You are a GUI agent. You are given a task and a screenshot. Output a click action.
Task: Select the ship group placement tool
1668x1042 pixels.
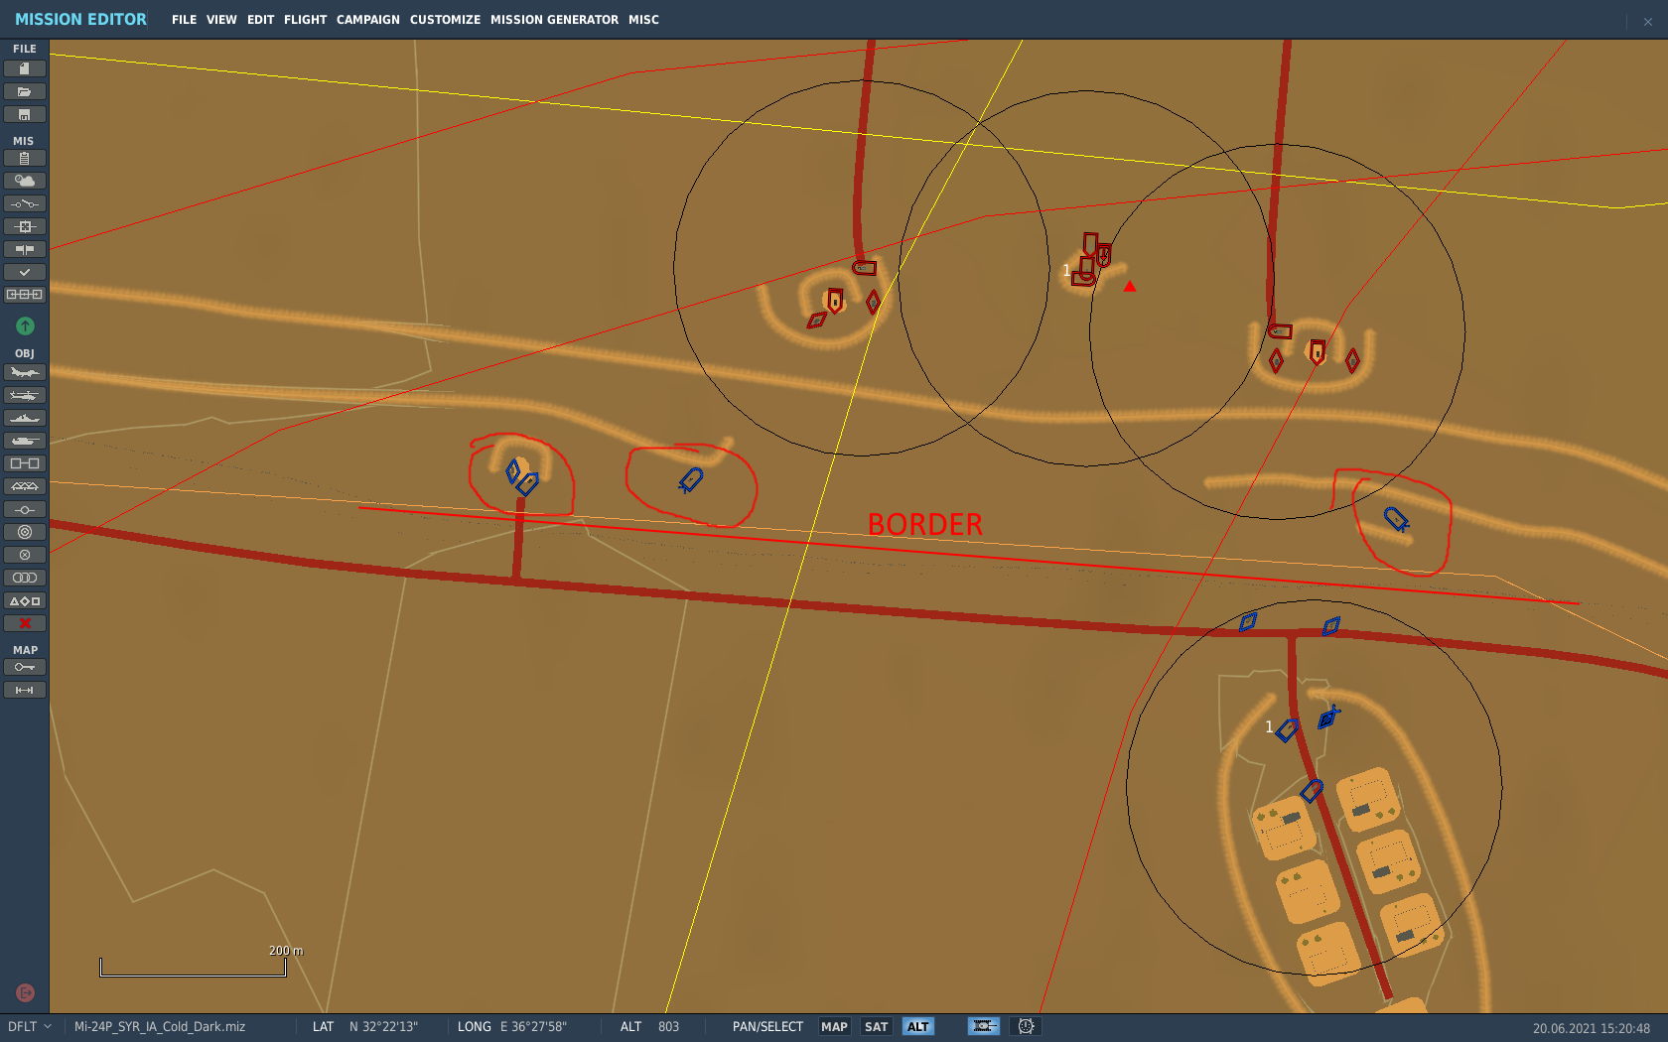click(x=25, y=418)
